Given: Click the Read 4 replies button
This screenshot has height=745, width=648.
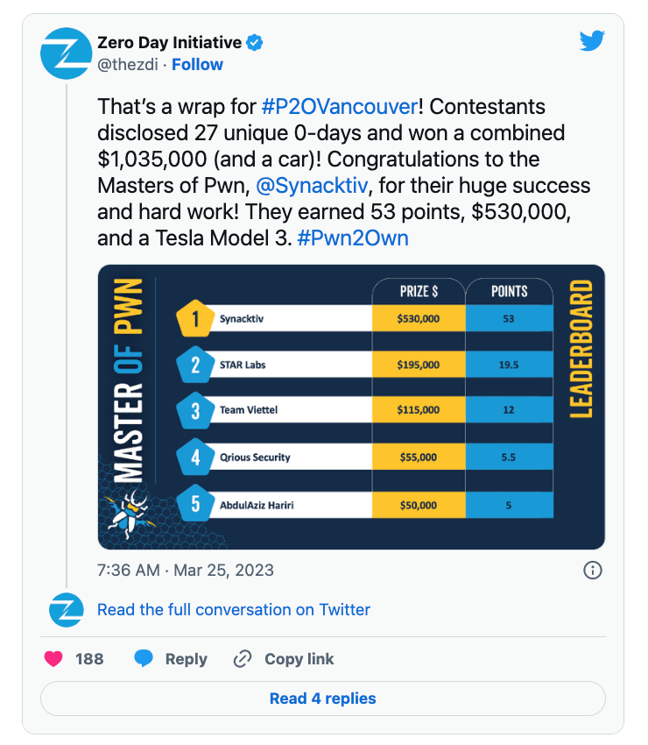Looking at the screenshot, I should pos(323,699).
